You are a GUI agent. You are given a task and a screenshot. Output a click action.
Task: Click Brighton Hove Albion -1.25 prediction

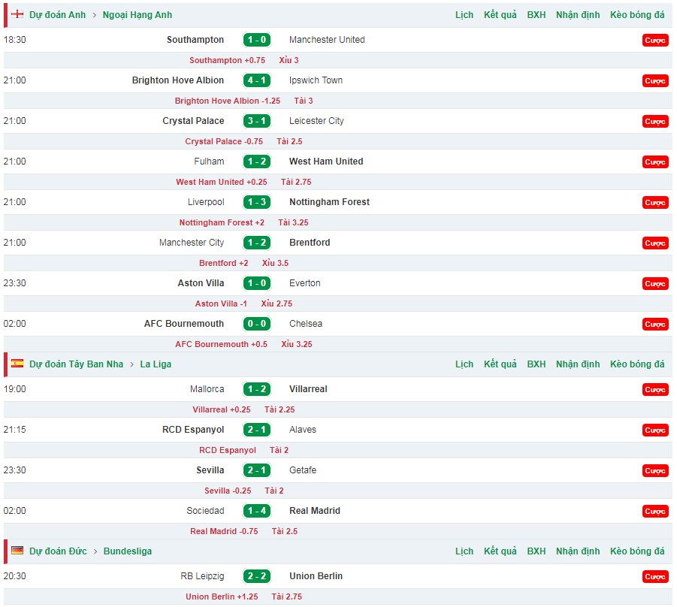point(228,101)
